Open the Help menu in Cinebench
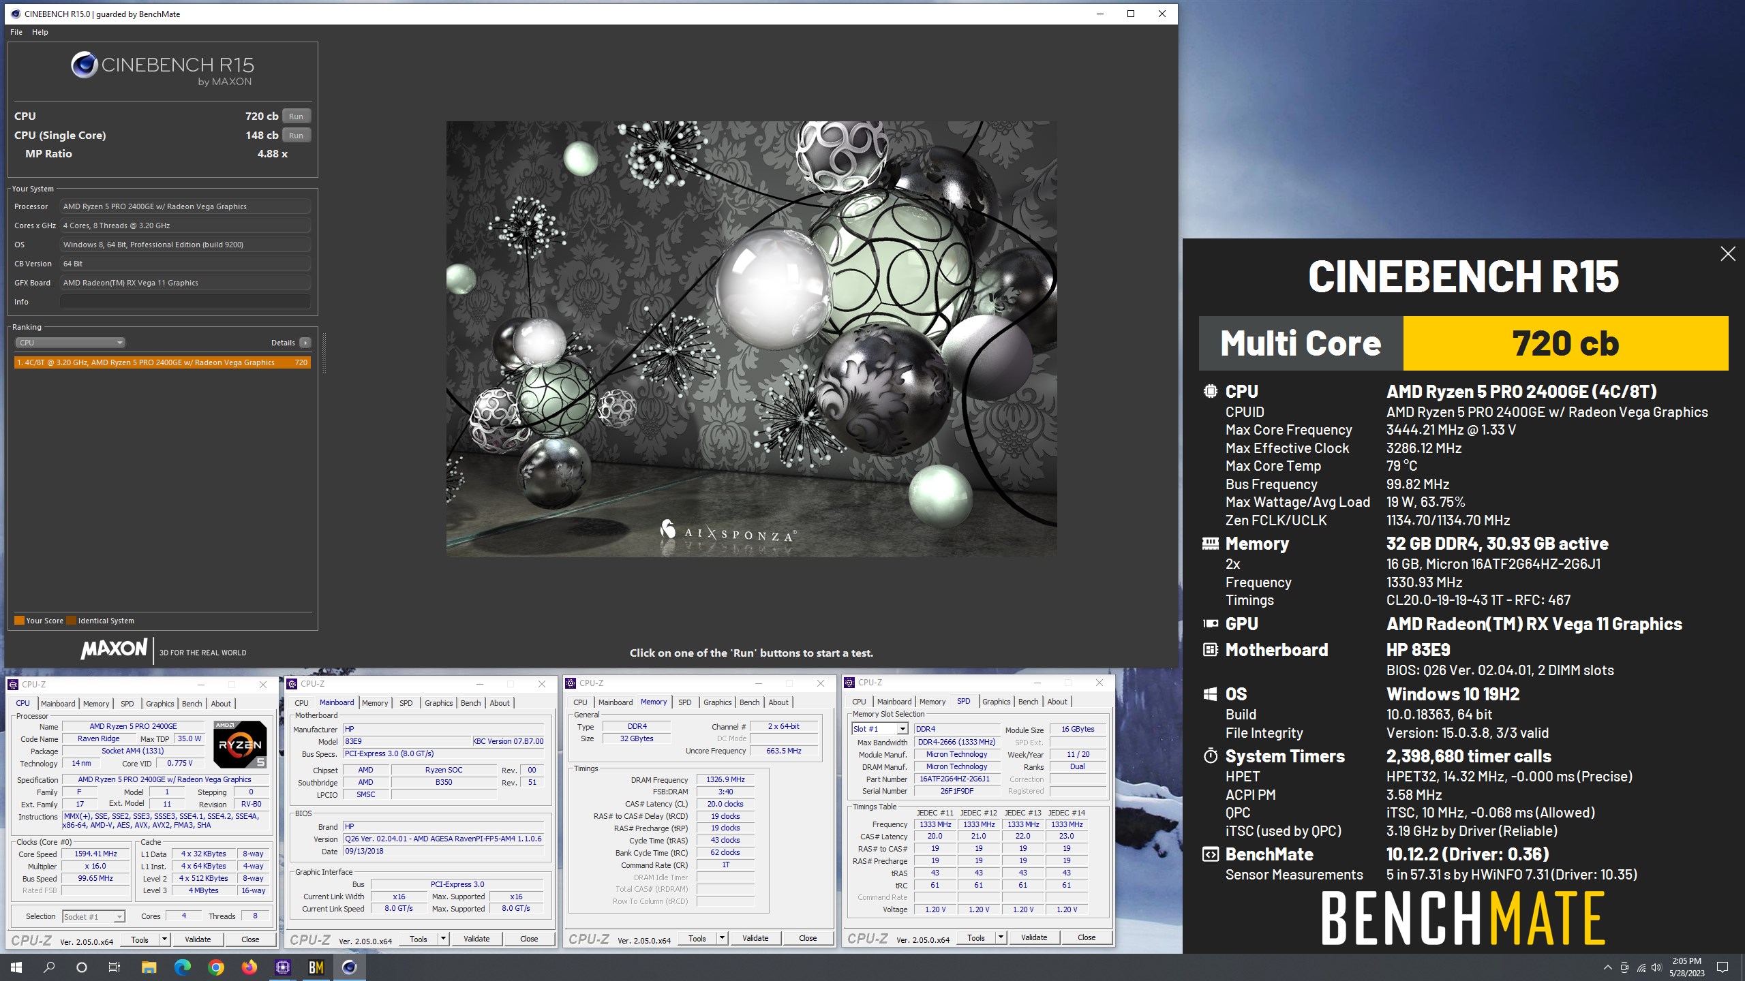1745x981 pixels. coord(40,32)
